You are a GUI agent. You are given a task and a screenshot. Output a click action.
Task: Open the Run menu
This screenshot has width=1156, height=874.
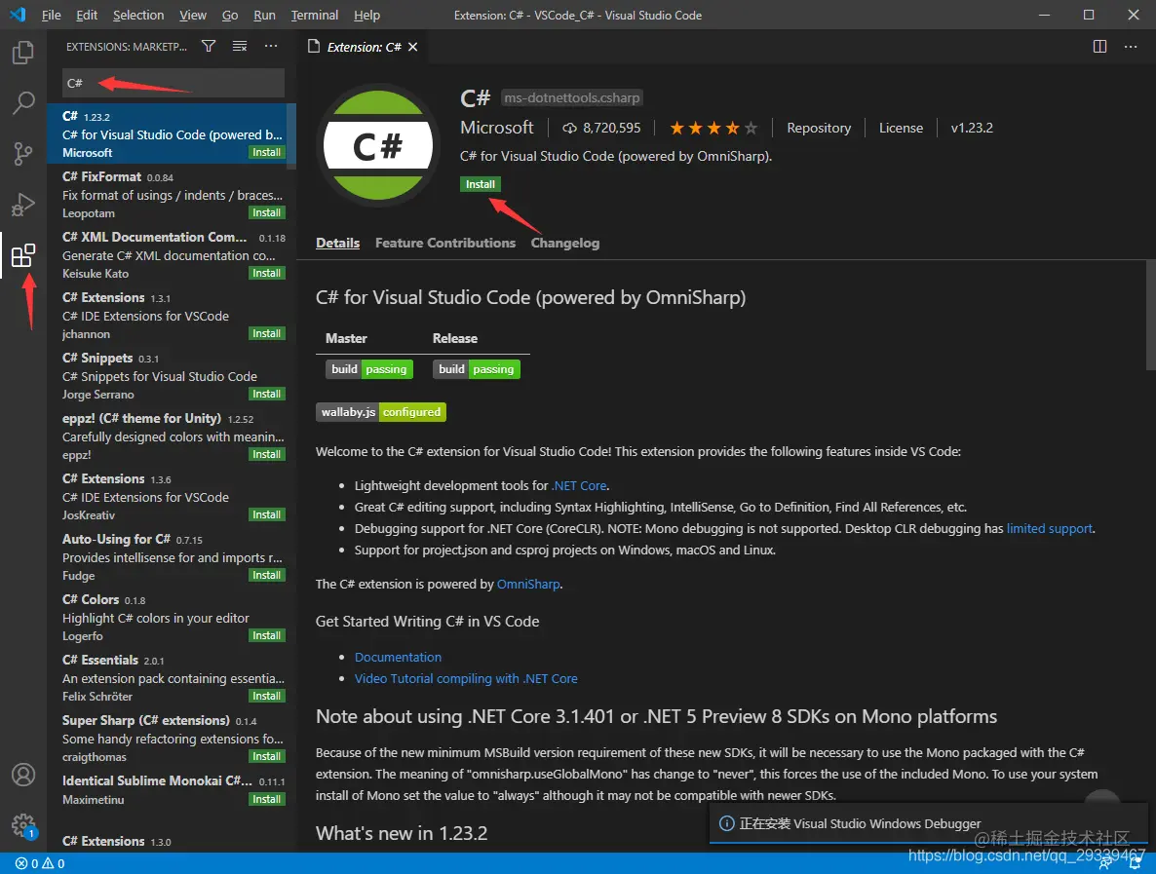[264, 15]
